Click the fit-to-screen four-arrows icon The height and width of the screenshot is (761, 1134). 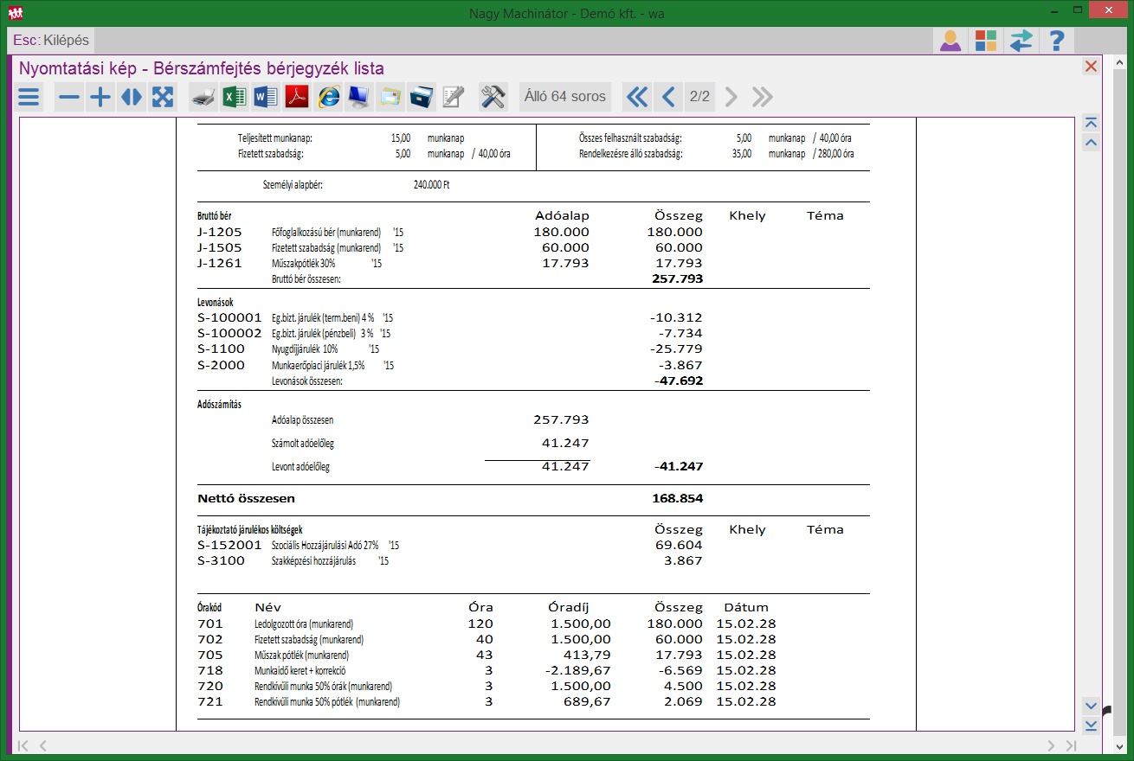[163, 97]
